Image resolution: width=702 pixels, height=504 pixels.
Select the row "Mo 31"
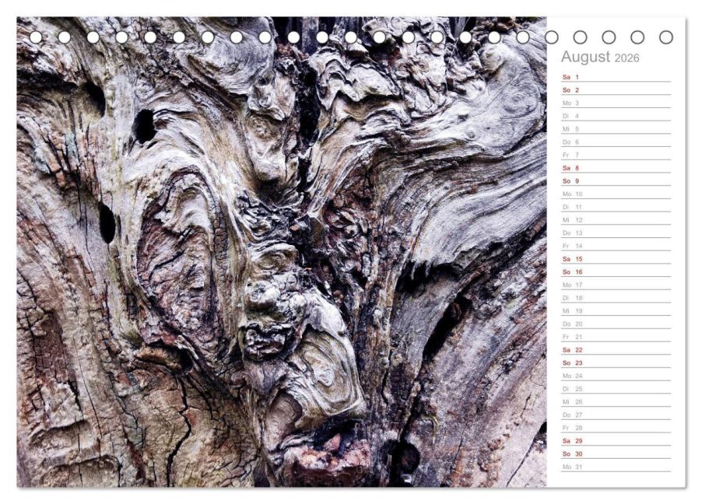[616, 467]
